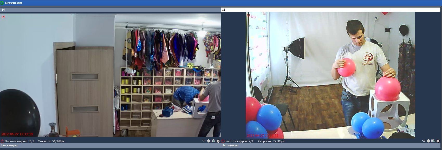This screenshot has height=150, width=442.
Task: Click the left 'Нет камеры' status bar
Action: [110, 146]
